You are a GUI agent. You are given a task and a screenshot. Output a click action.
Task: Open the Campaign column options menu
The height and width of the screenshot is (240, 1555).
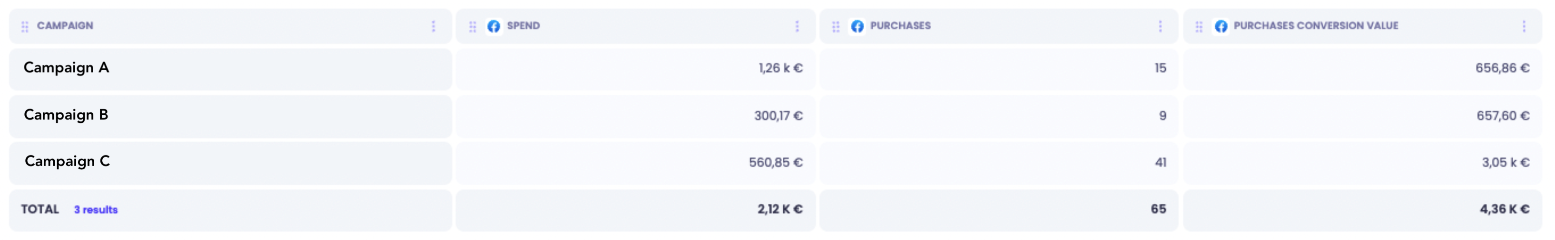click(433, 27)
